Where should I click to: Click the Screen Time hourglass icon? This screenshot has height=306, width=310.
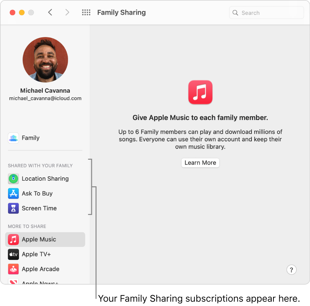[x=13, y=208]
